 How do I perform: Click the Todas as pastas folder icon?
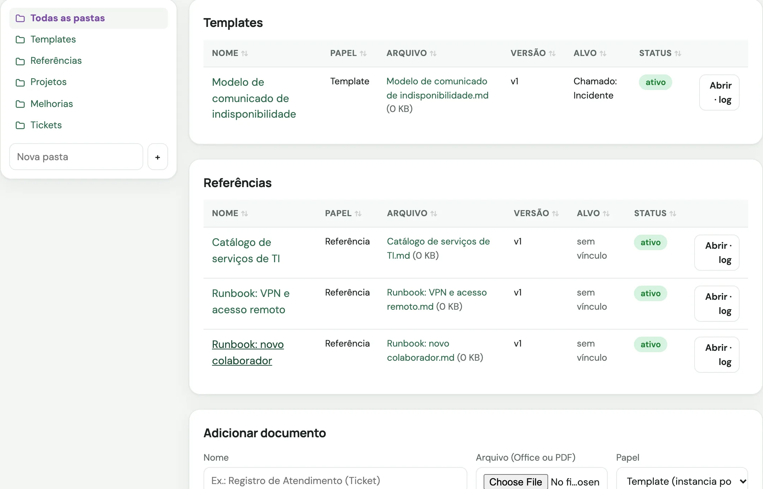click(x=20, y=18)
